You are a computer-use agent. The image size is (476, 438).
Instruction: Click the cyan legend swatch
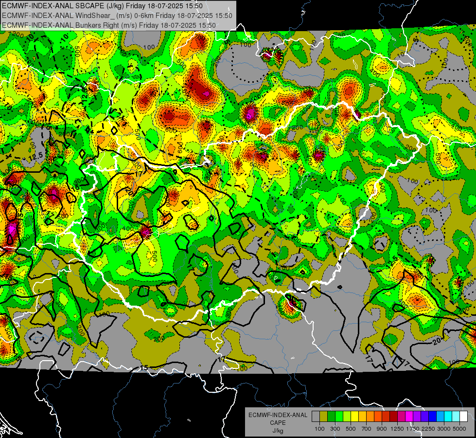pyautogui.click(x=448, y=416)
